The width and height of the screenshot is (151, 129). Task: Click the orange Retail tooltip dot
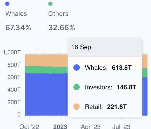pyautogui.click(x=76, y=107)
